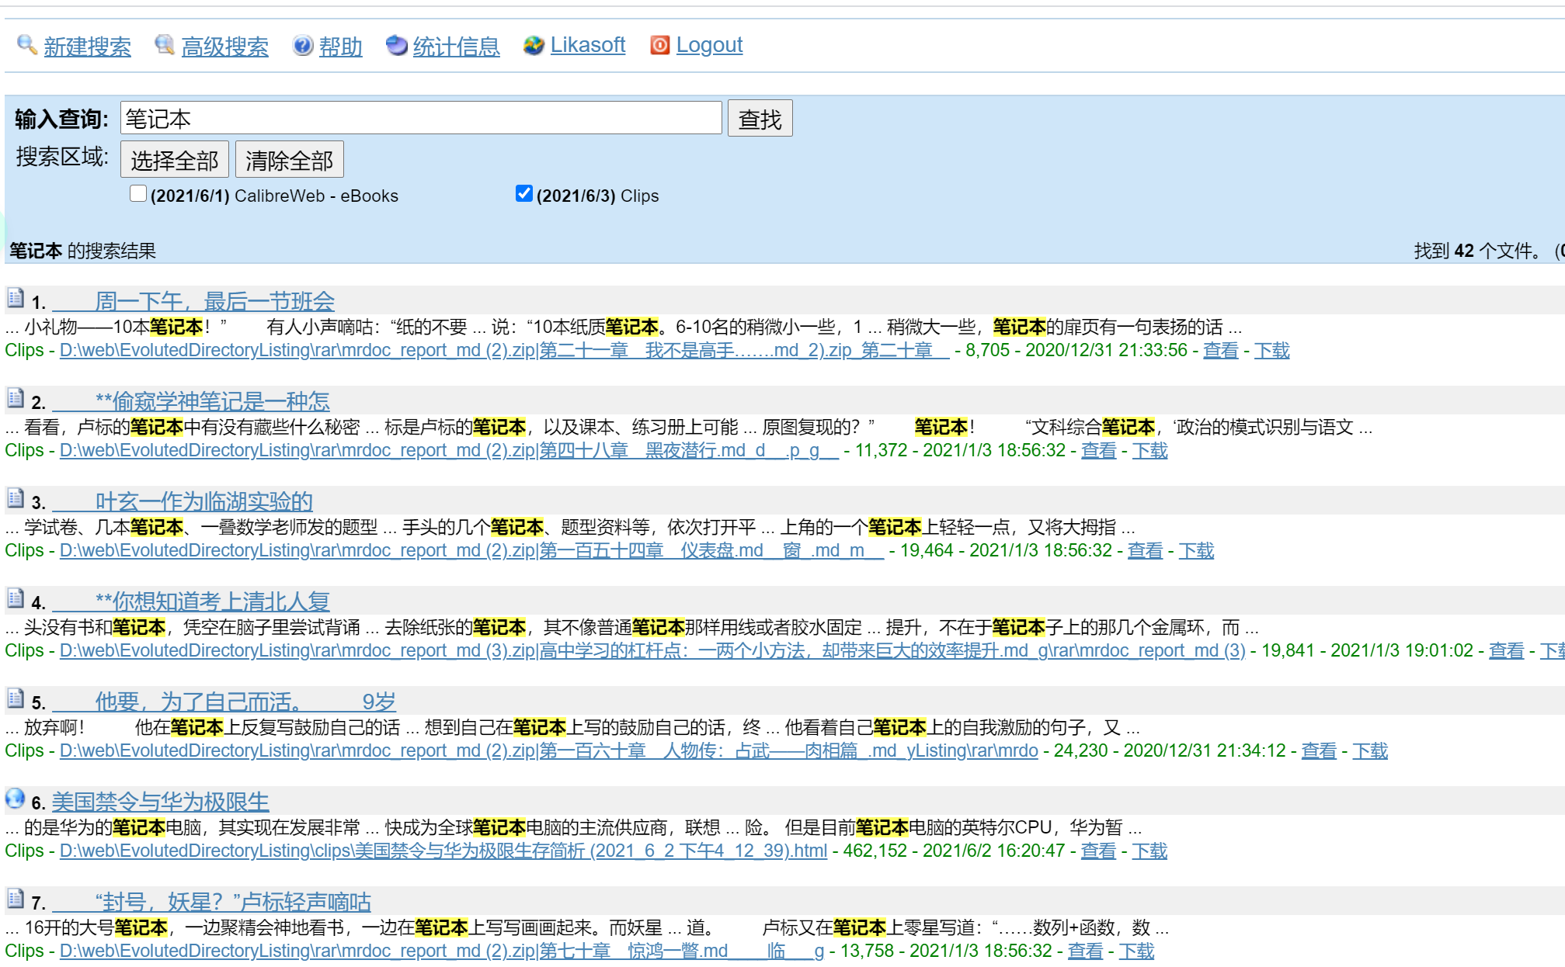Click the red Logout icon

coord(659,46)
